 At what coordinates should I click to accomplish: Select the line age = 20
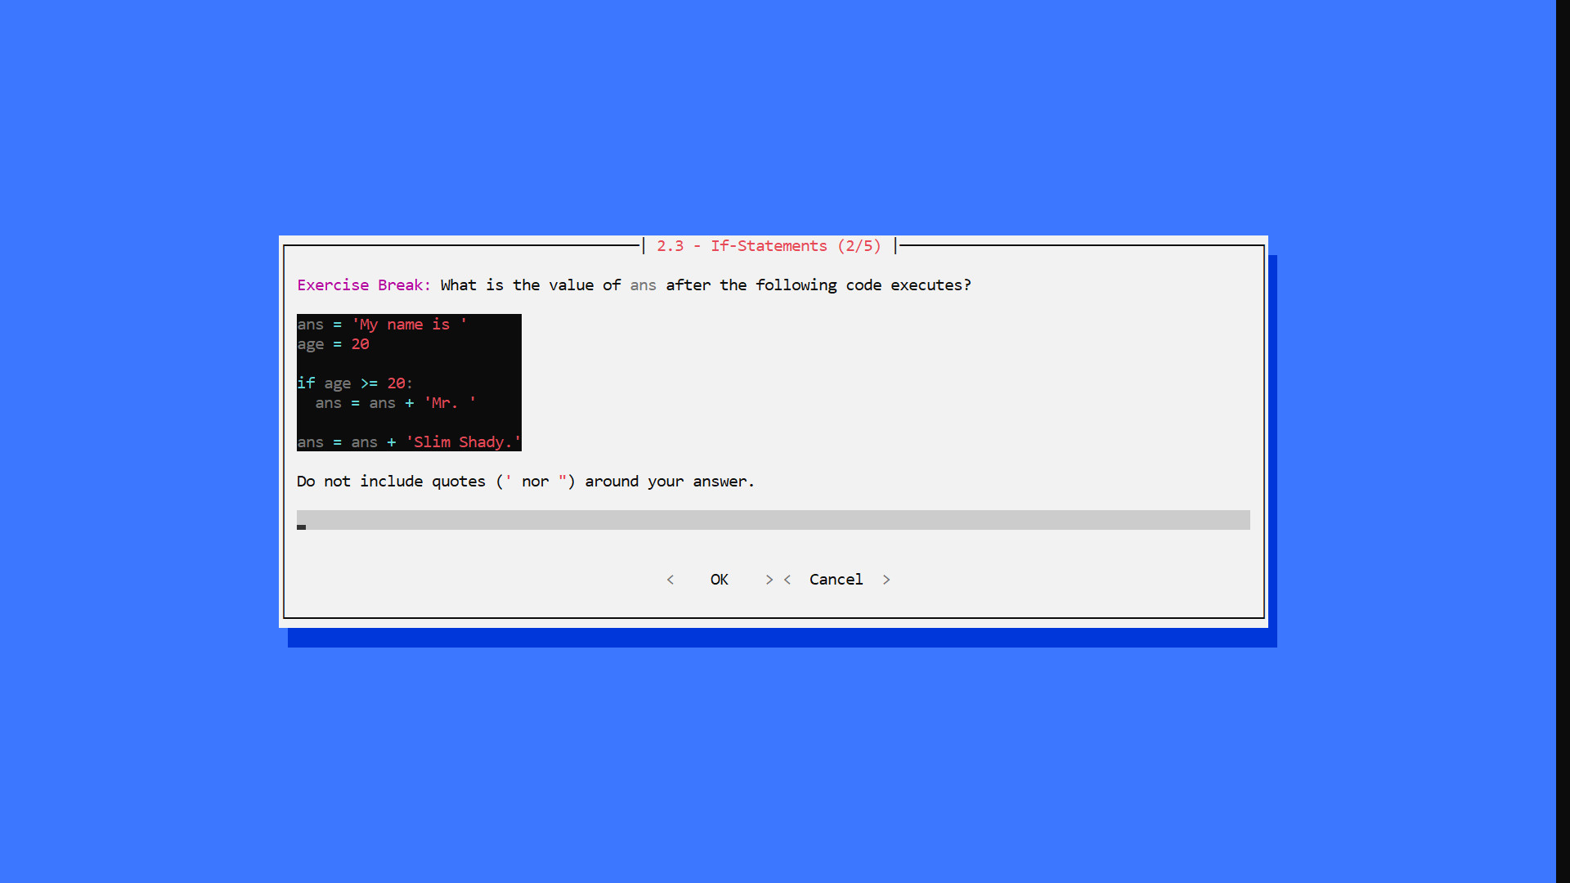tap(333, 343)
